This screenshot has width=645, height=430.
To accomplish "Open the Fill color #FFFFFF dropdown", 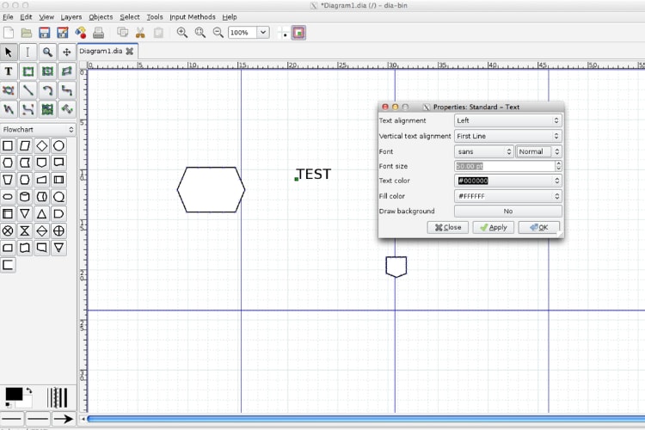I will pos(508,196).
